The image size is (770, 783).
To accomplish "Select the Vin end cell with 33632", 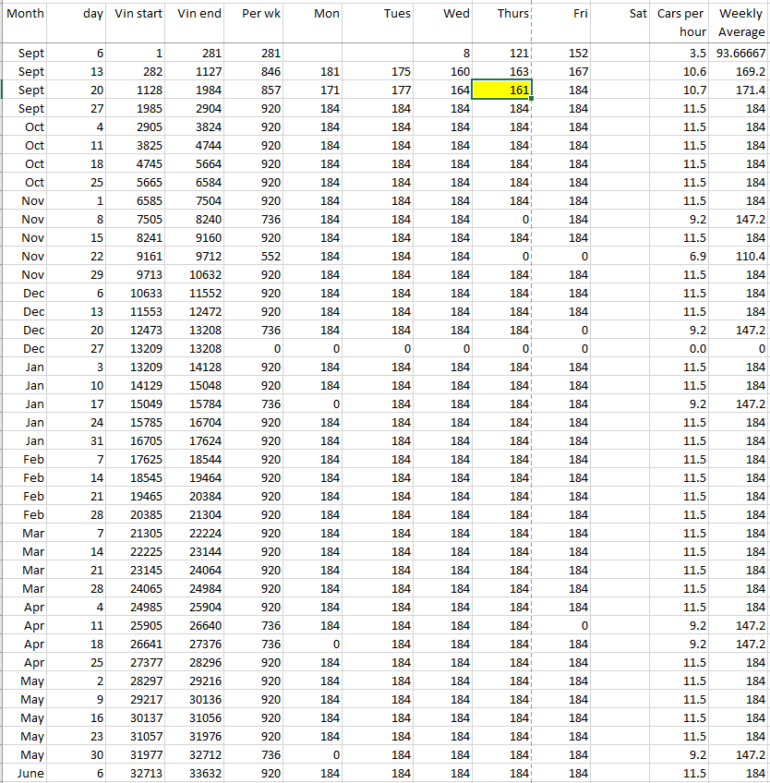I will (x=199, y=773).
